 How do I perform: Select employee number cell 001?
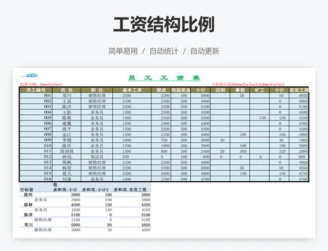click(x=36, y=96)
